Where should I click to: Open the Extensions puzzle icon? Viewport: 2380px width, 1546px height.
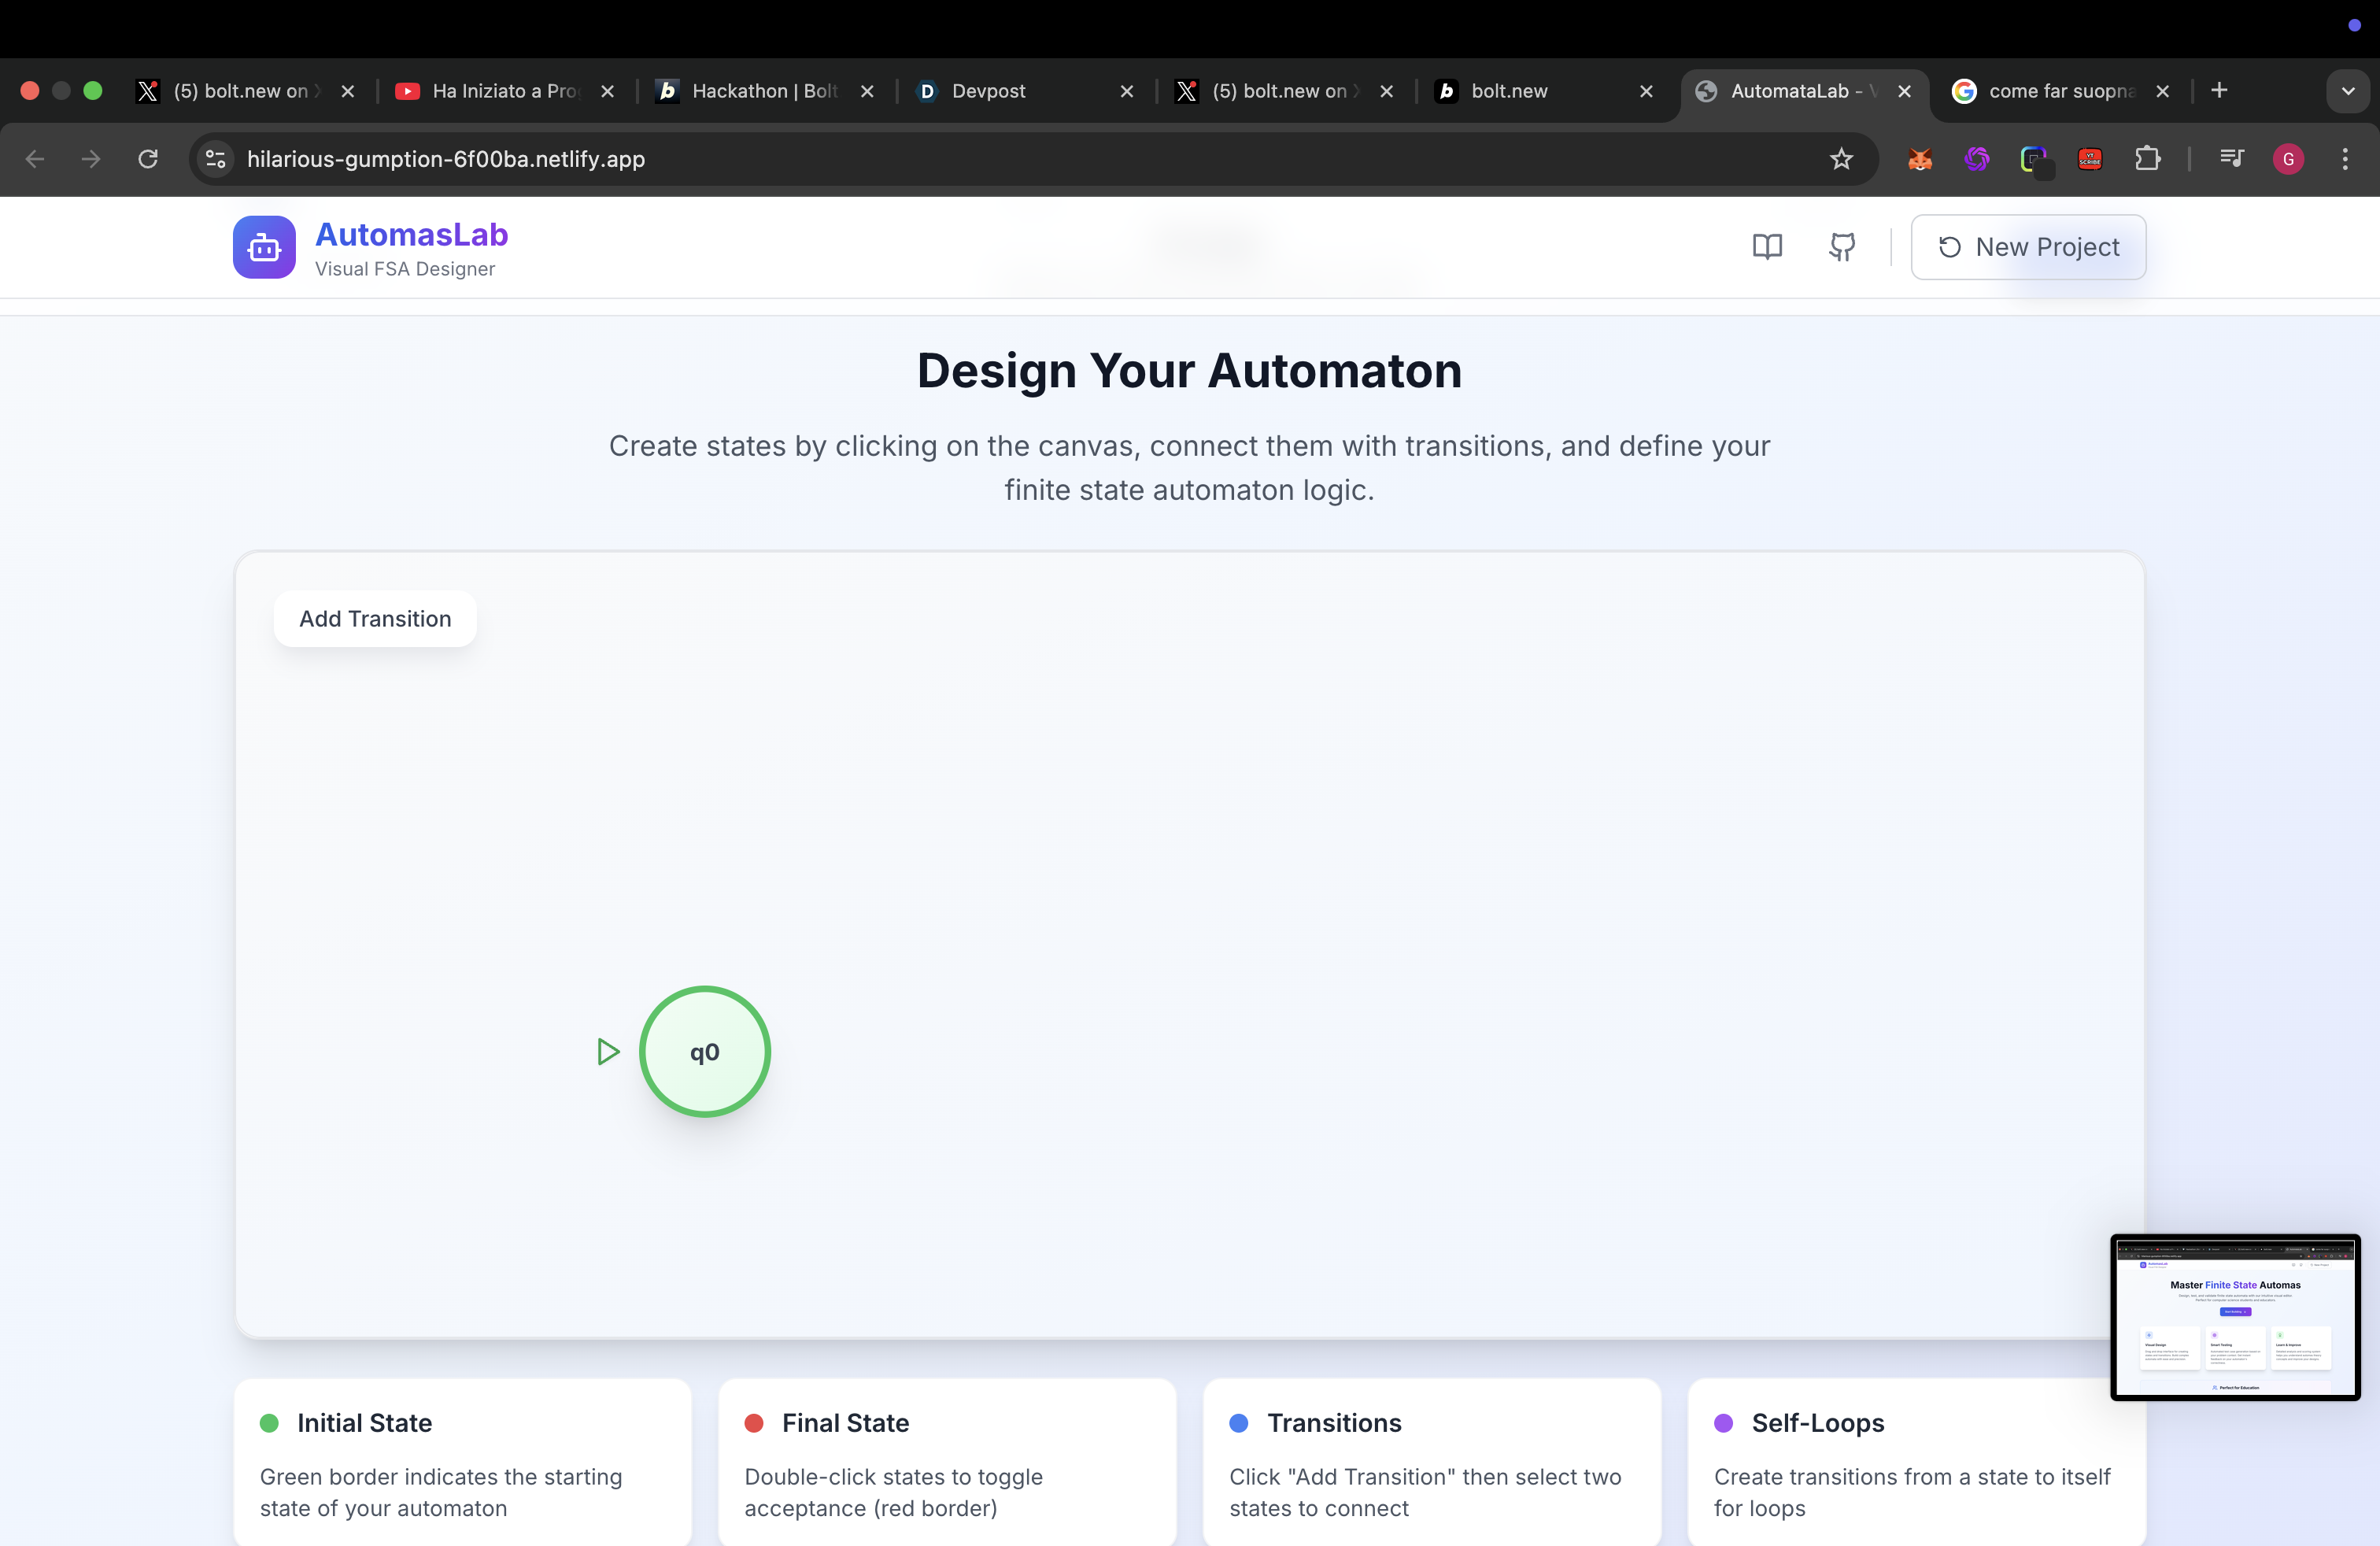point(2147,159)
